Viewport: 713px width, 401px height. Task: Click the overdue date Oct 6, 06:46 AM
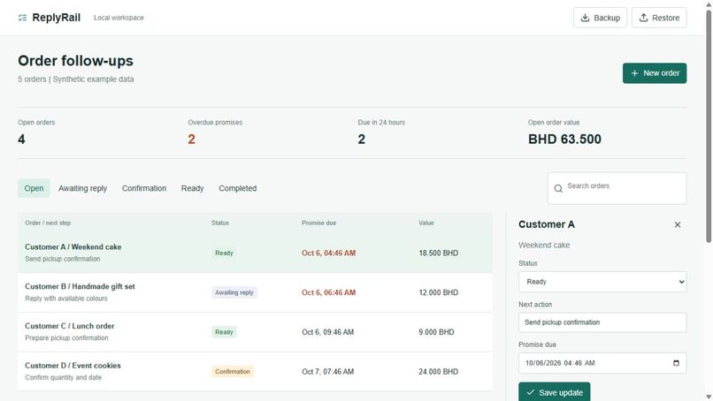(x=329, y=292)
